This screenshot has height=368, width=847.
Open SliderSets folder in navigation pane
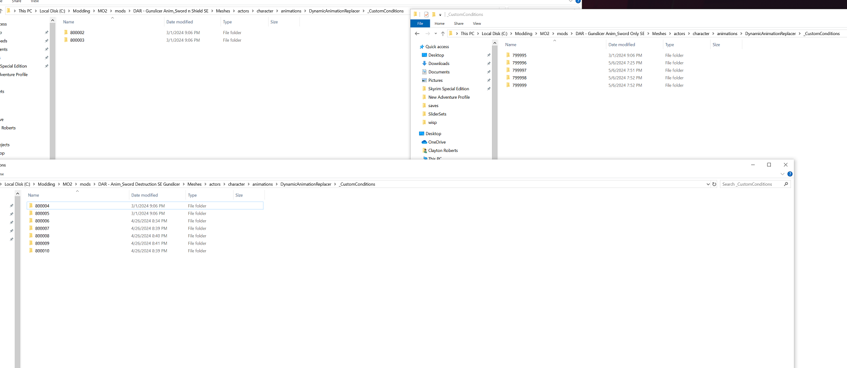[437, 114]
